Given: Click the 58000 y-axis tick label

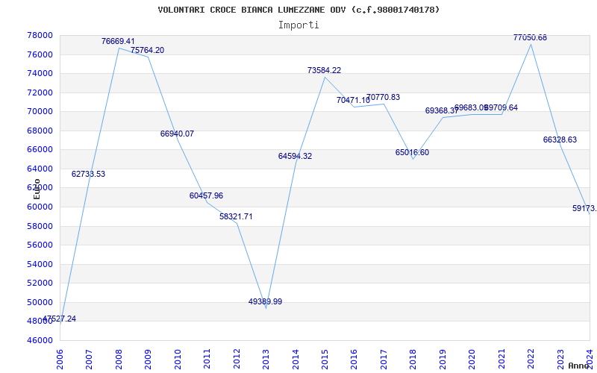Looking at the screenshot, I should pos(40,226).
